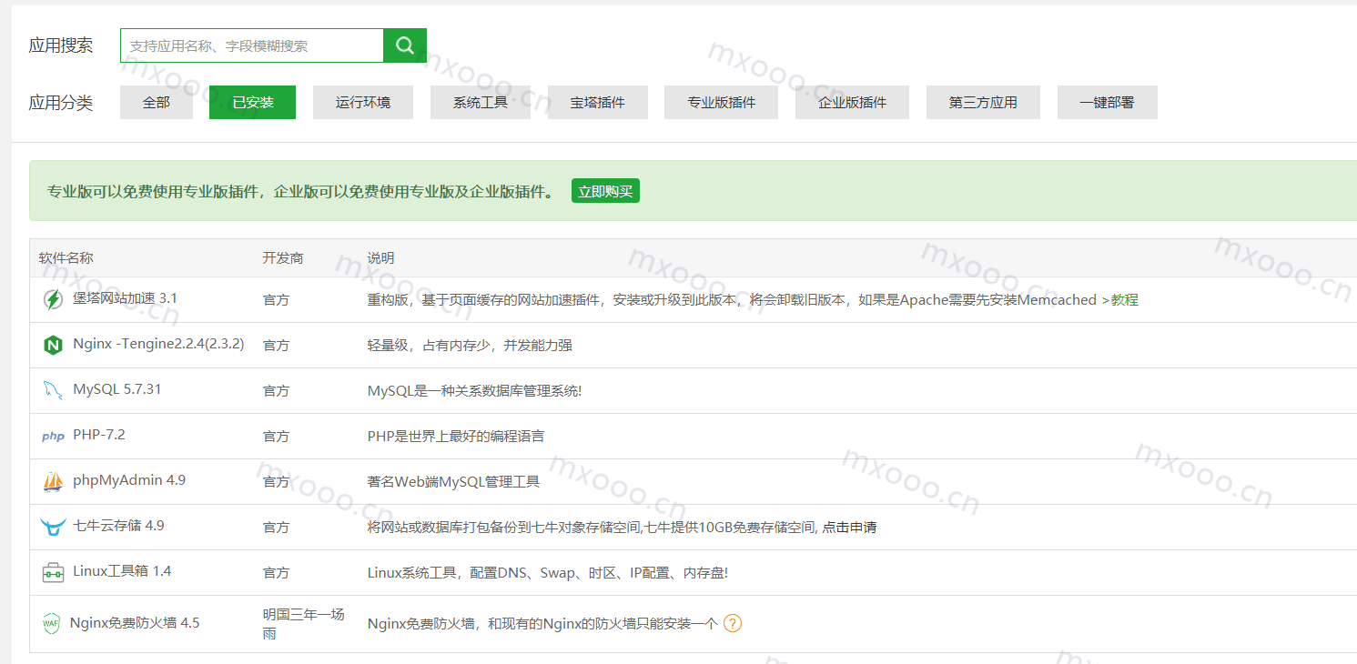Select the 一键部署 category tab
The height and width of the screenshot is (664, 1357).
1107,103
